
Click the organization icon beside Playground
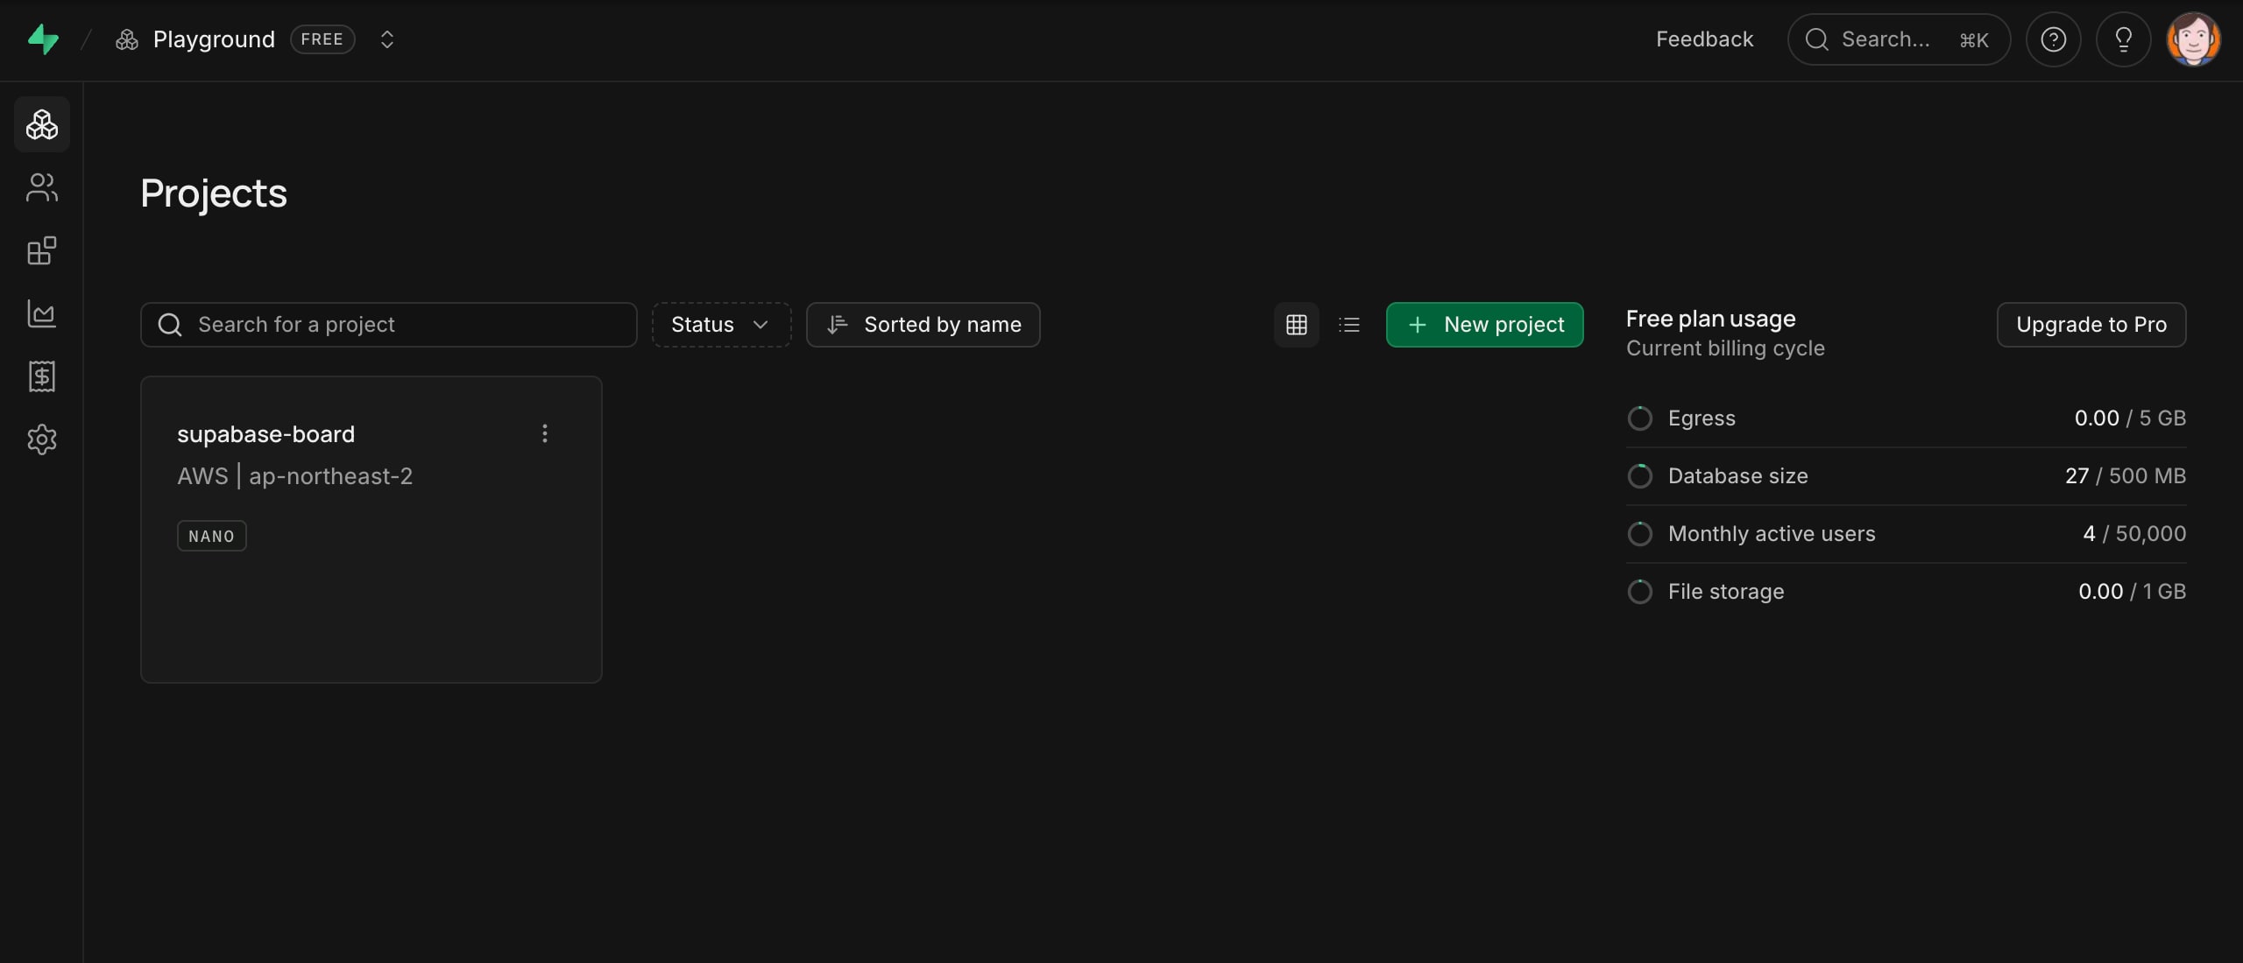coord(127,39)
